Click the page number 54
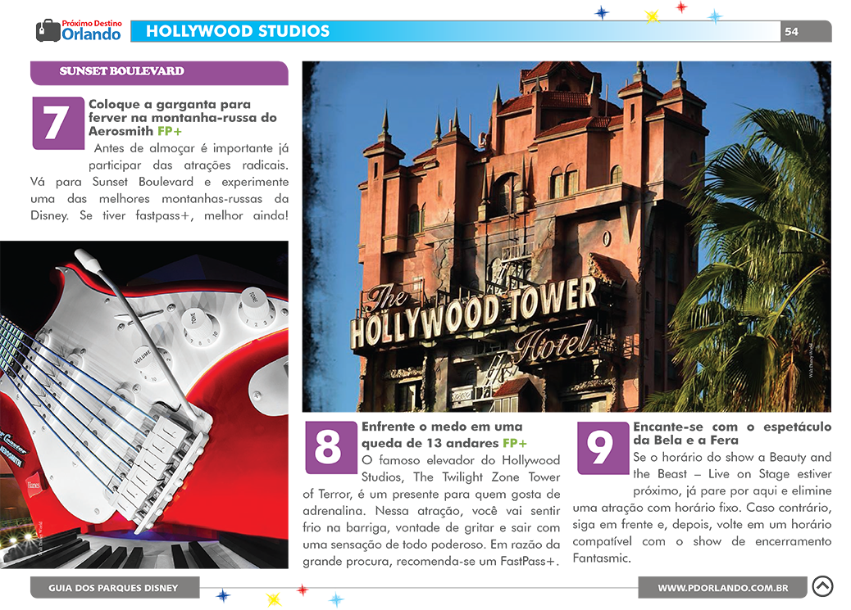Screen dimensions: 851x610 [791, 31]
